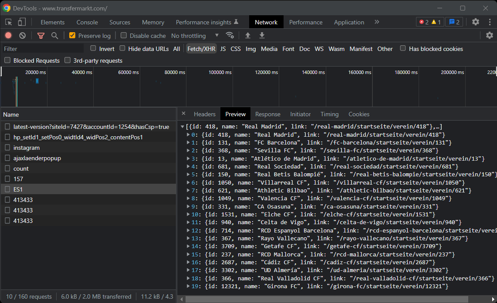Select the request named 157
This screenshot has height=303, width=497.
click(x=88, y=179)
